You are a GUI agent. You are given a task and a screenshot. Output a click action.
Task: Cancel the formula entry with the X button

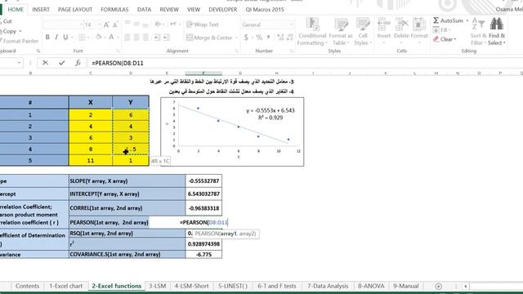coord(45,63)
